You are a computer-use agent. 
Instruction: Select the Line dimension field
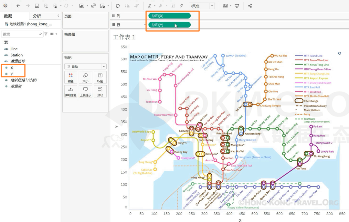[x=14, y=49]
